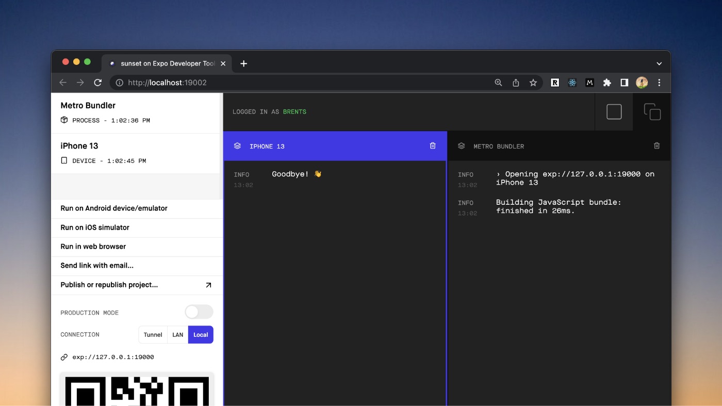Viewport: 722px width, 406px height.
Task: Click the device icon under iPhone 13
Action: [64, 160]
